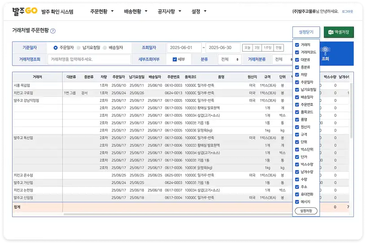Click the 발주GO logo

[25, 11]
